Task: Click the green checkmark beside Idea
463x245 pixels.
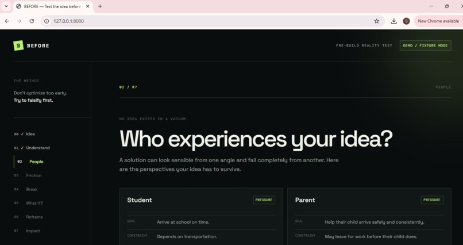Action: (22, 134)
